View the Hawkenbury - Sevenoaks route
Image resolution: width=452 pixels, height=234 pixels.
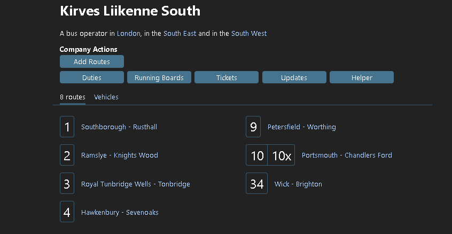pyautogui.click(x=120, y=213)
